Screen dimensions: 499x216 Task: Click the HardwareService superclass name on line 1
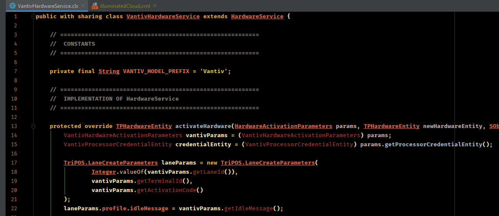click(x=257, y=17)
